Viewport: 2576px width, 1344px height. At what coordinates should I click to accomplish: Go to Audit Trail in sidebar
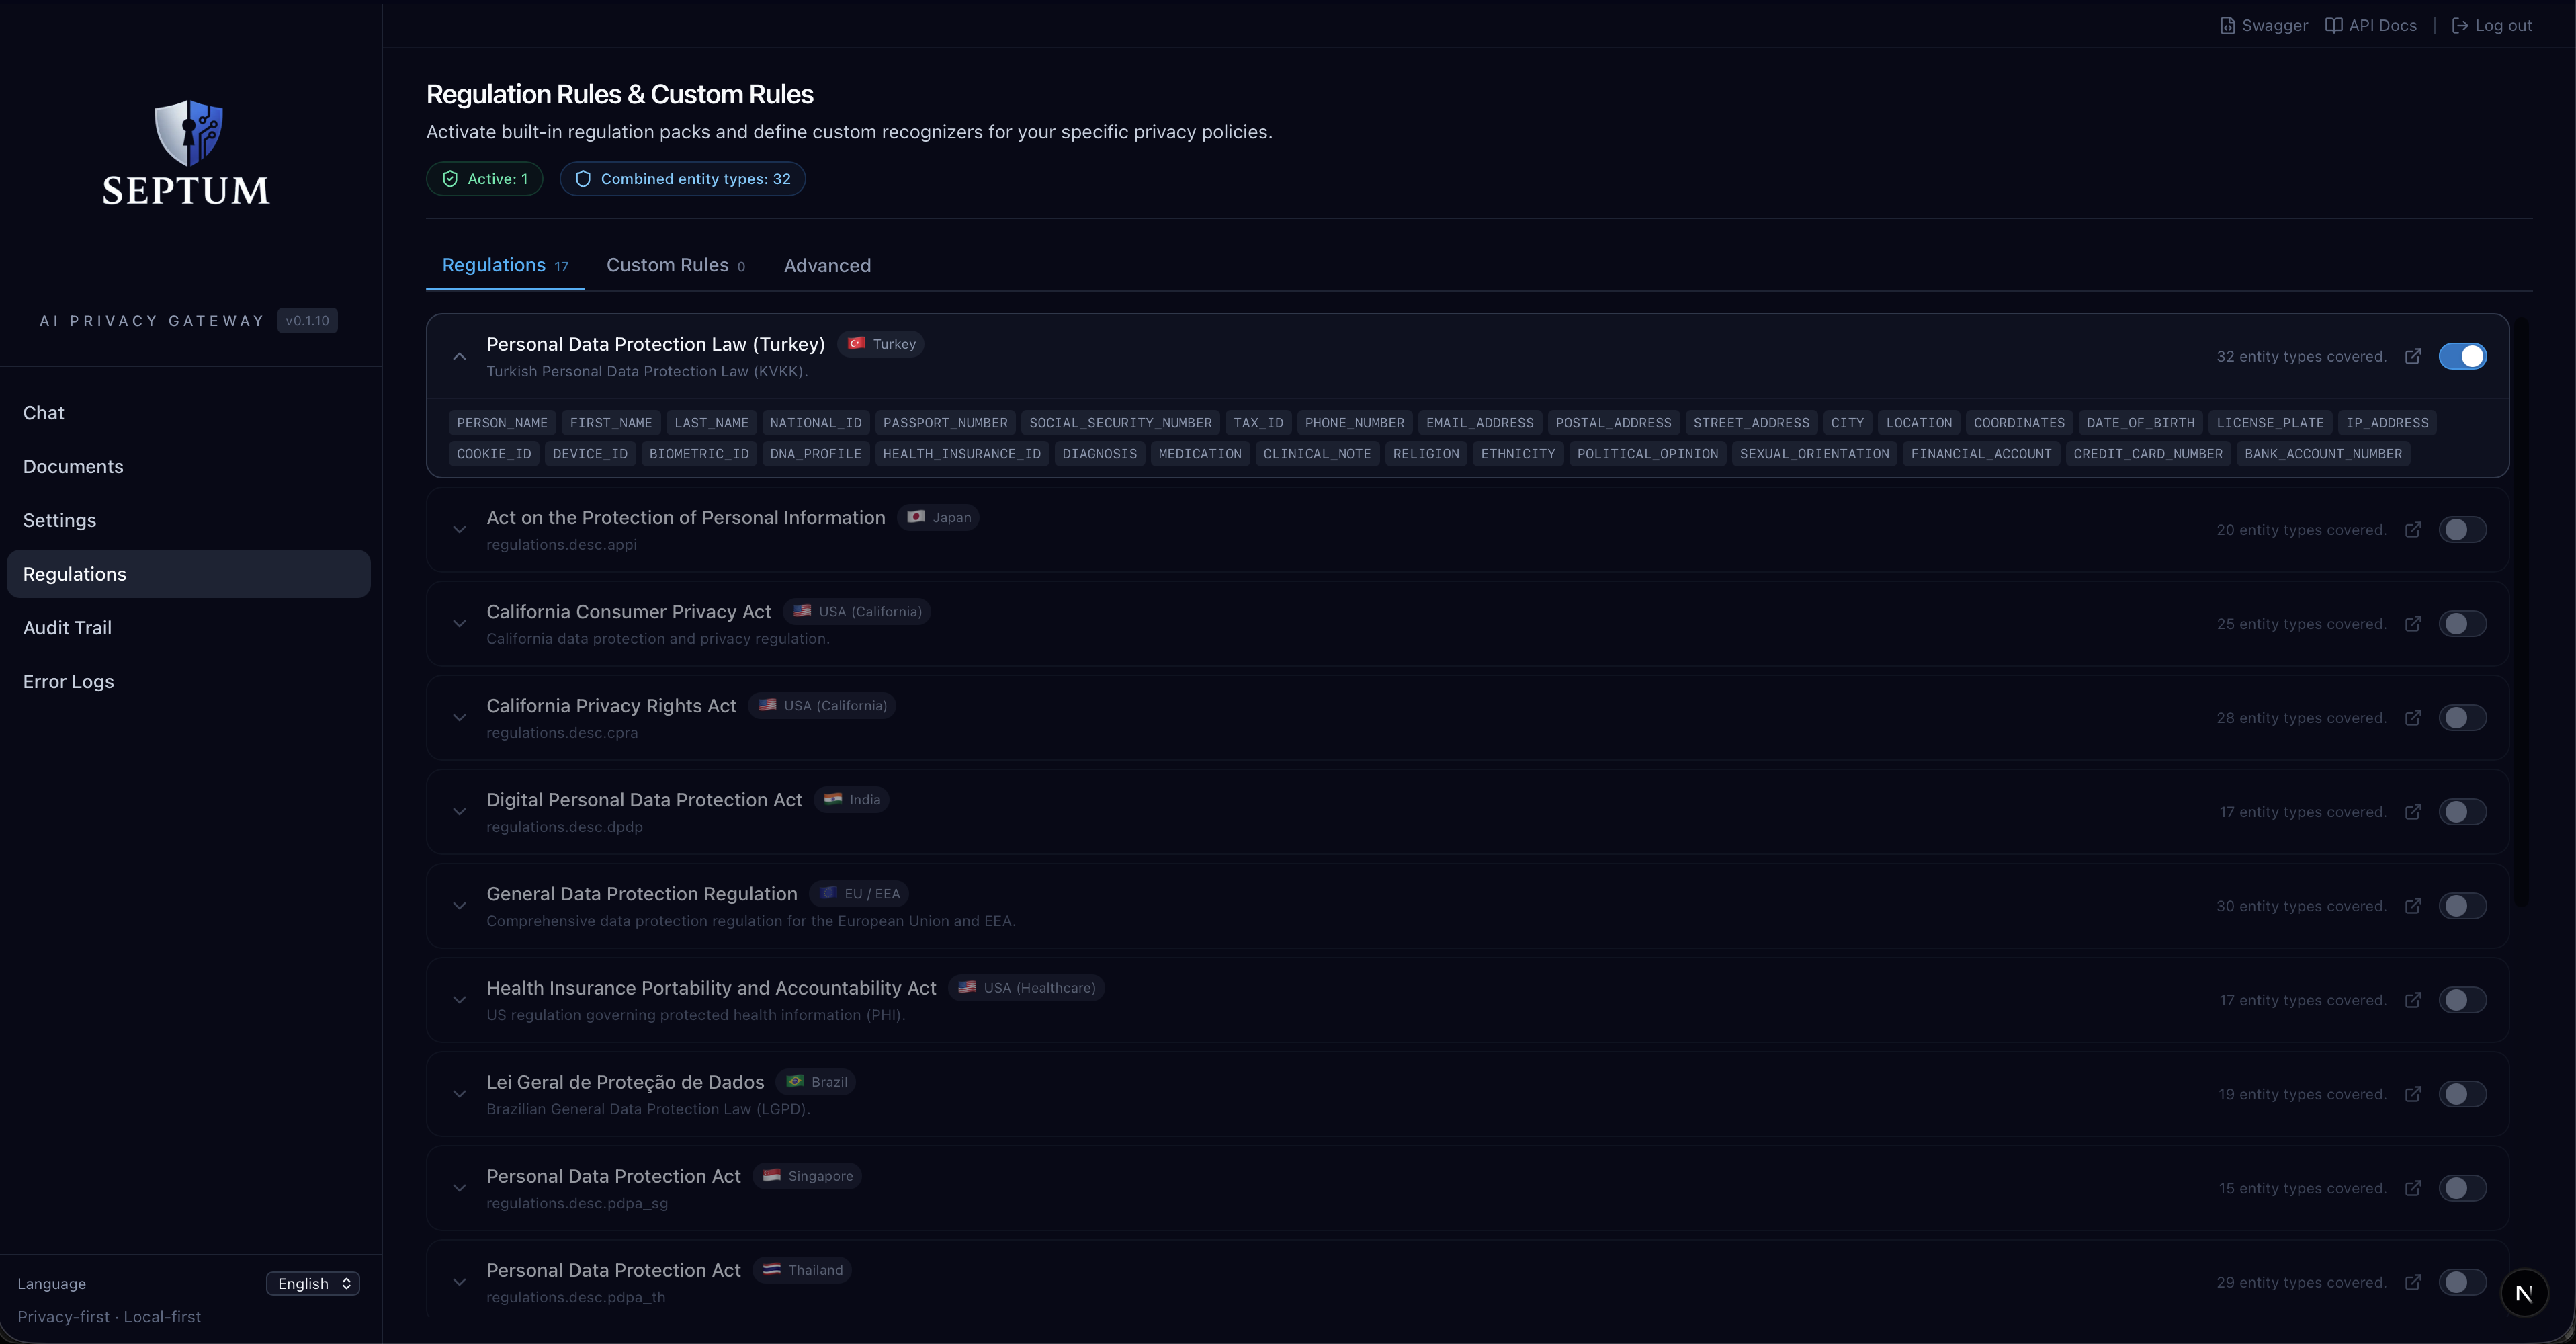(67, 628)
